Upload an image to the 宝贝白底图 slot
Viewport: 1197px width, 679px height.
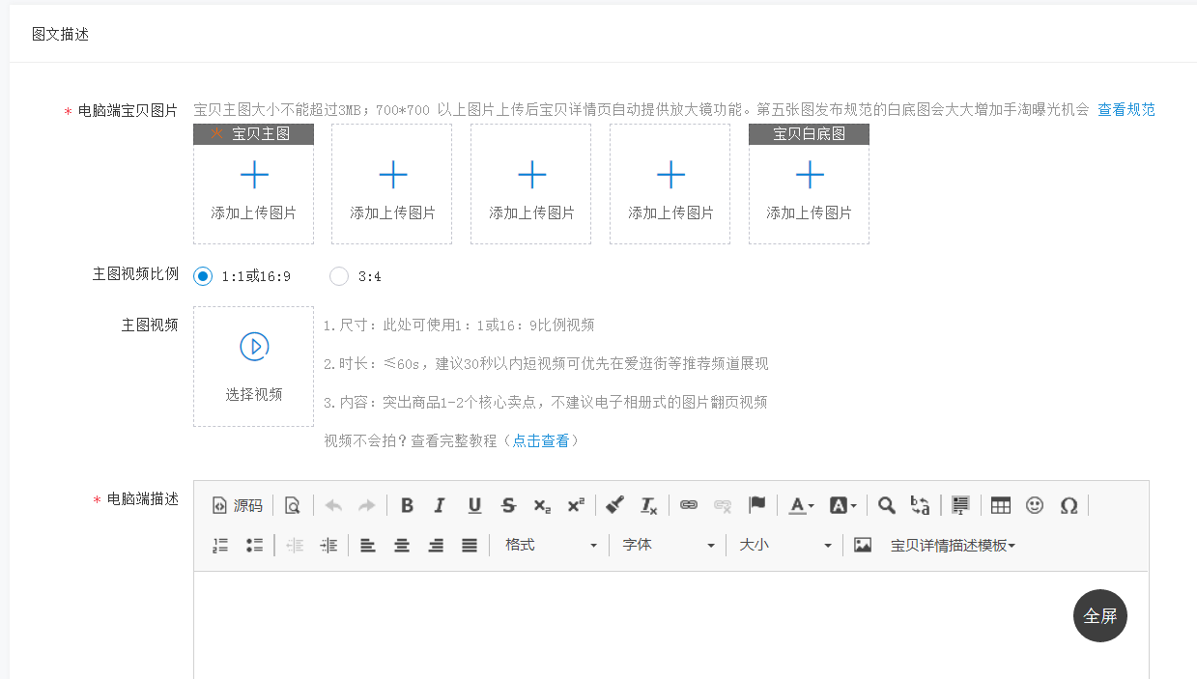click(x=809, y=184)
